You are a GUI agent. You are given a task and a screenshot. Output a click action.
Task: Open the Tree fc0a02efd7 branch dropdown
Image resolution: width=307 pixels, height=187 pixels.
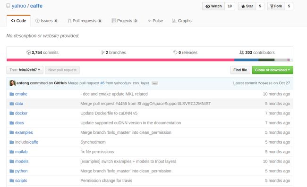click(25, 70)
